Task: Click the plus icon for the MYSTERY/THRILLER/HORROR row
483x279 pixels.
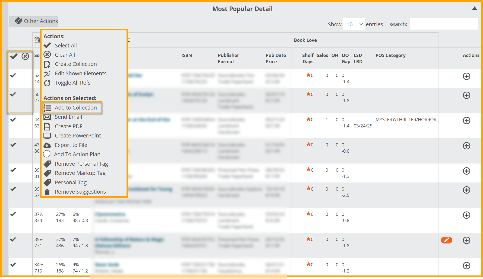Action: [x=466, y=121]
